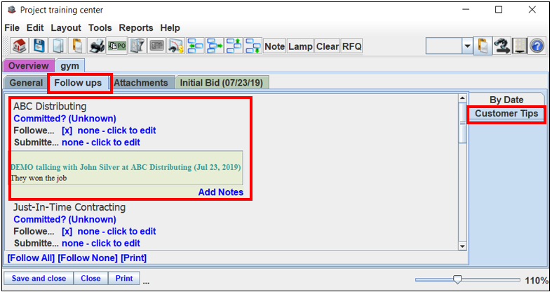Click the note 'They won the job'
Image resolution: width=552 pixels, height=292 pixels.
click(x=39, y=178)
